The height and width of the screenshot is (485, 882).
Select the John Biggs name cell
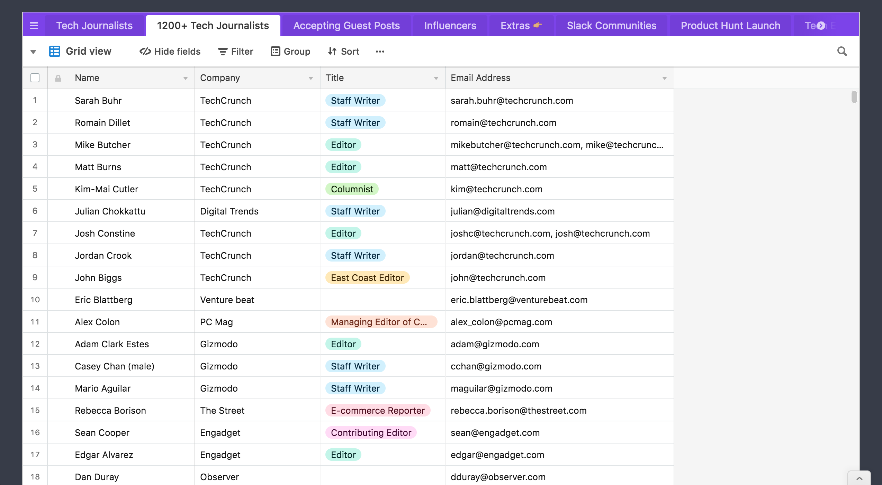click(x=121, y=278)
